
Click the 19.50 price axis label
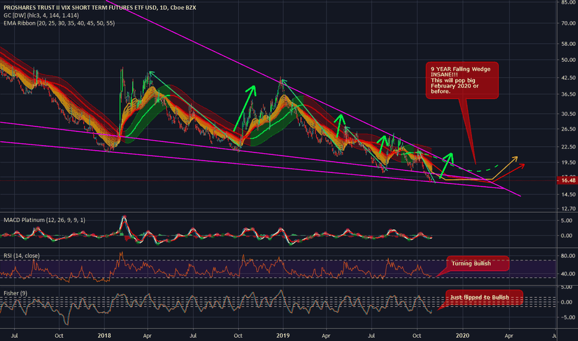tap(568, 162)
